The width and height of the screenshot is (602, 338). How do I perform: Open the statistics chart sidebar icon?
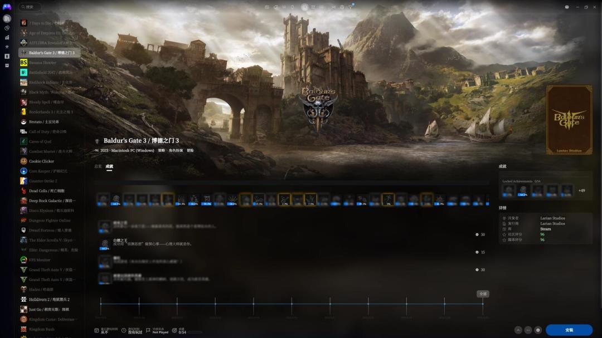coord(7,37)
